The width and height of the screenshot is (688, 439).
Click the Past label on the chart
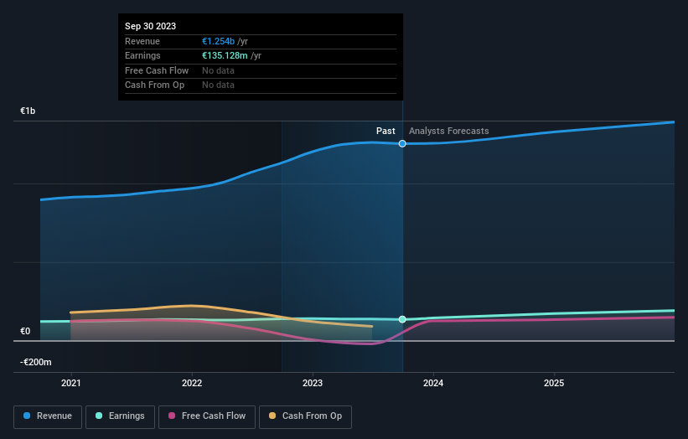[x=385, y=131]
